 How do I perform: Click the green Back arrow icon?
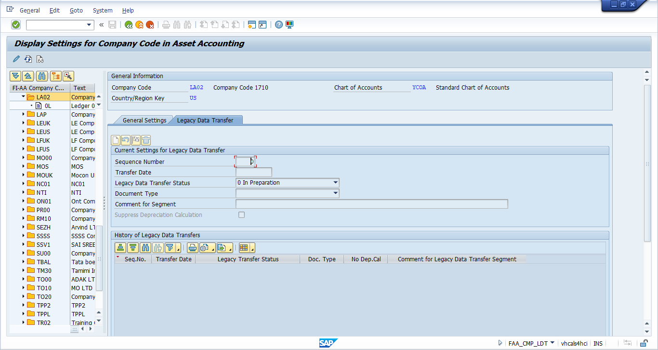129,25
